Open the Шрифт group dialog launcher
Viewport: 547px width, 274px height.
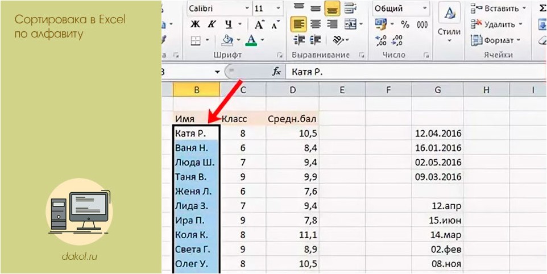point(279,55)
